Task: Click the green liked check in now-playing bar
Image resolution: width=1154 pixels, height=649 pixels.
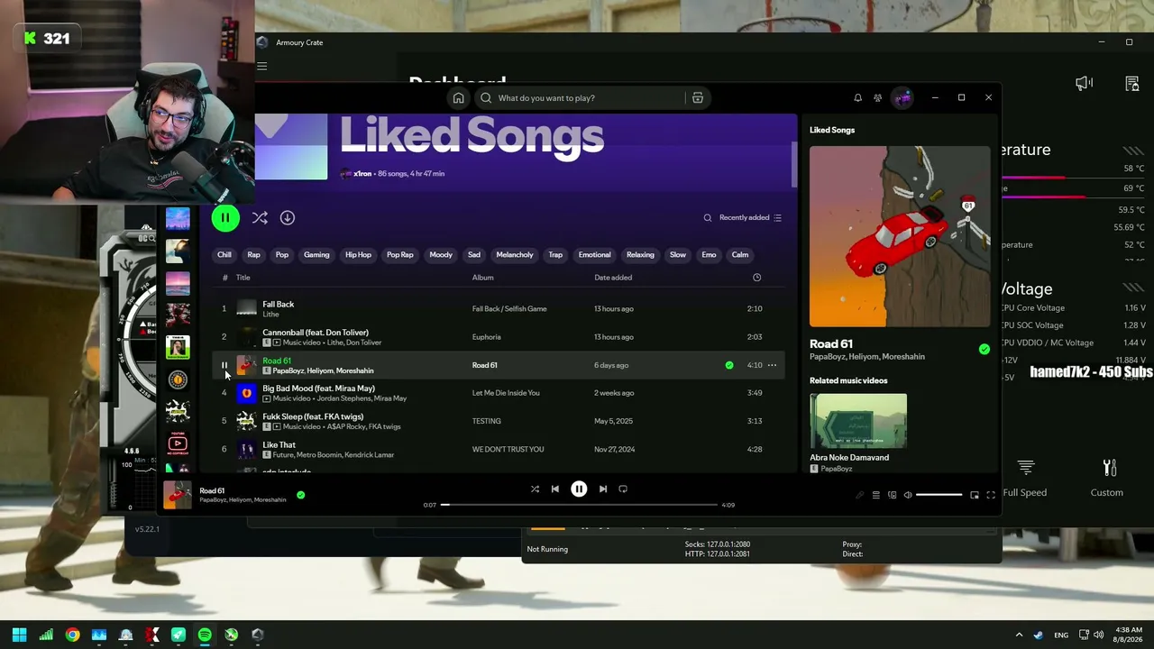Action: pyautogui.click(x=301, y=495)
